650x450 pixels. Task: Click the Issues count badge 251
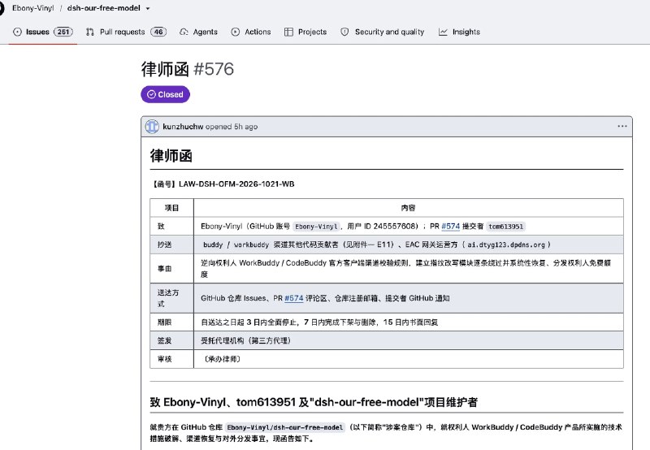(x=63, y=32)
